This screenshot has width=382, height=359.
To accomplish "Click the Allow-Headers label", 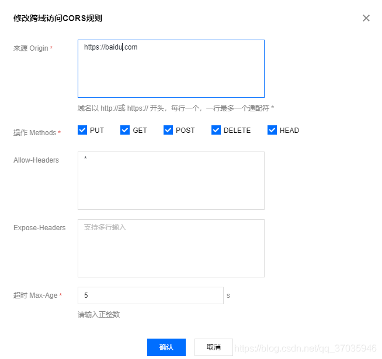I will (x=36, y=160).
